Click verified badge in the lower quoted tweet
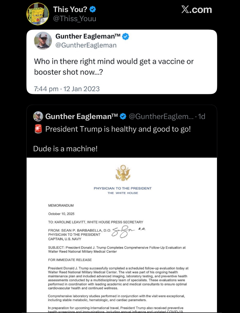Screen dimensions: 240x313 pos(123,116)
